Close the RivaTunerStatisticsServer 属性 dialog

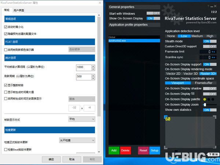coord(100,3)
